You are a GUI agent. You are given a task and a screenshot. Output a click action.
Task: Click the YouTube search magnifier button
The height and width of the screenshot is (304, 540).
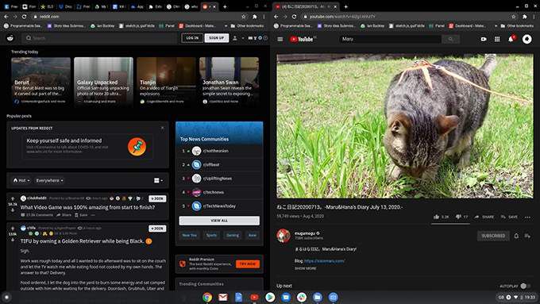click(x=450, y=39)
